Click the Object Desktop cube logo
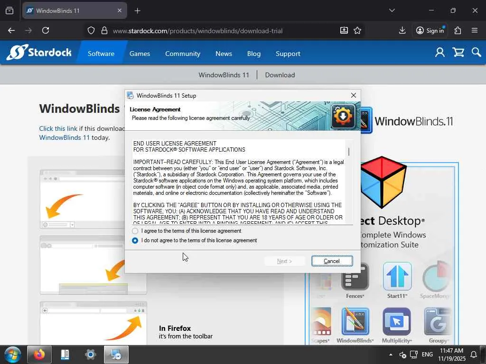The image size is (486, 364). (383, 182)
